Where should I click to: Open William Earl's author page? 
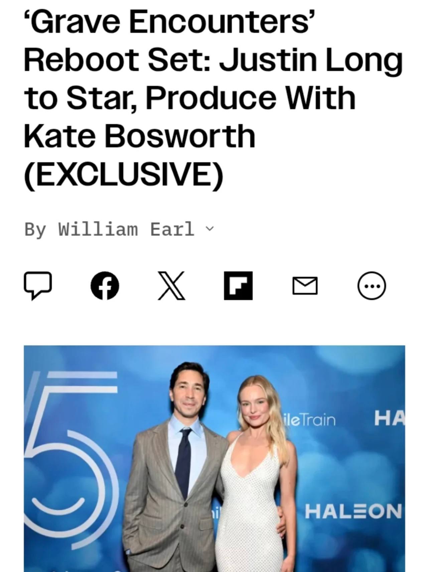126,229
